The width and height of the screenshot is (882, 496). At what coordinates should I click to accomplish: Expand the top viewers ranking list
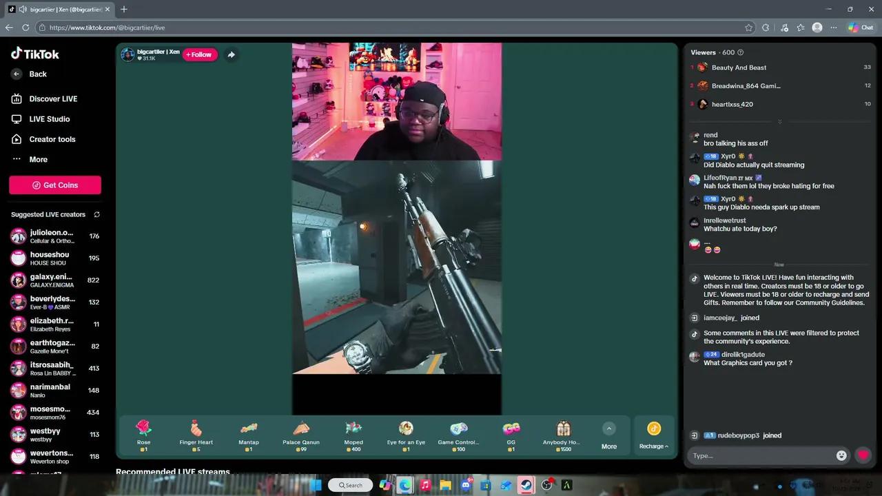[x=779, y=122]
